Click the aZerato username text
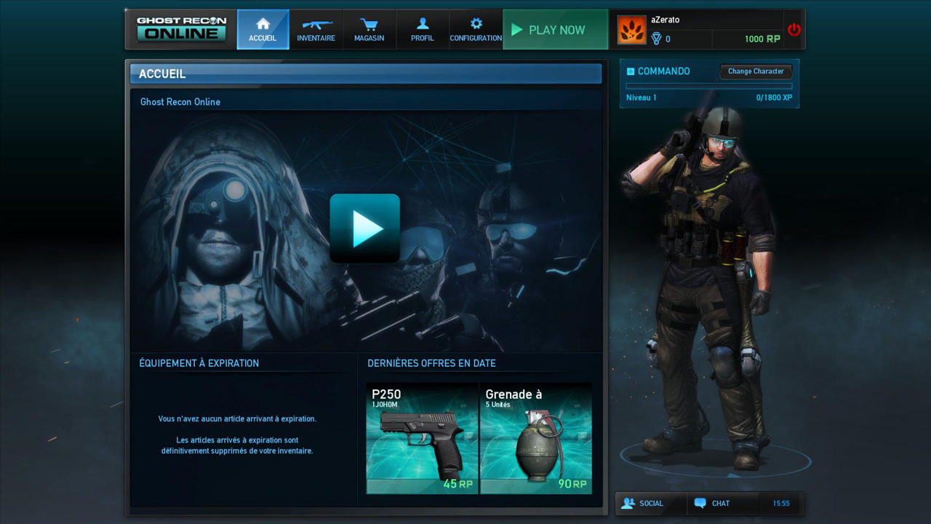 coord(666,20)
